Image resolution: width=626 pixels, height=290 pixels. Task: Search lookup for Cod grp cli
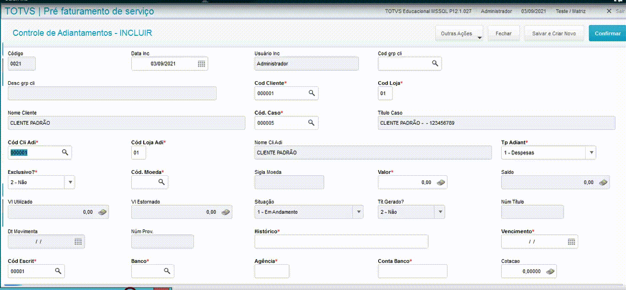point(435,63)
